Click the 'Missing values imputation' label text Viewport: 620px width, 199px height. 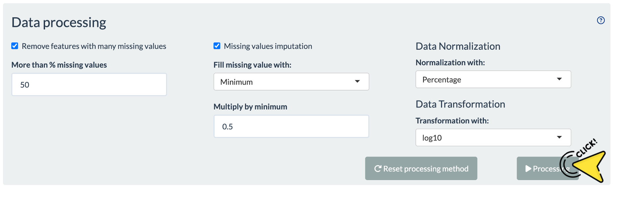(x=268, y=46)
